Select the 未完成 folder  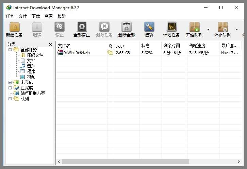click(27, 82)
